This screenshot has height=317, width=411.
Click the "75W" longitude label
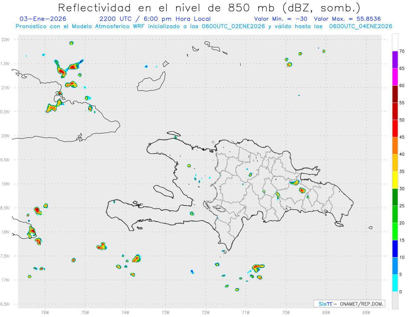tap(85, 312)
